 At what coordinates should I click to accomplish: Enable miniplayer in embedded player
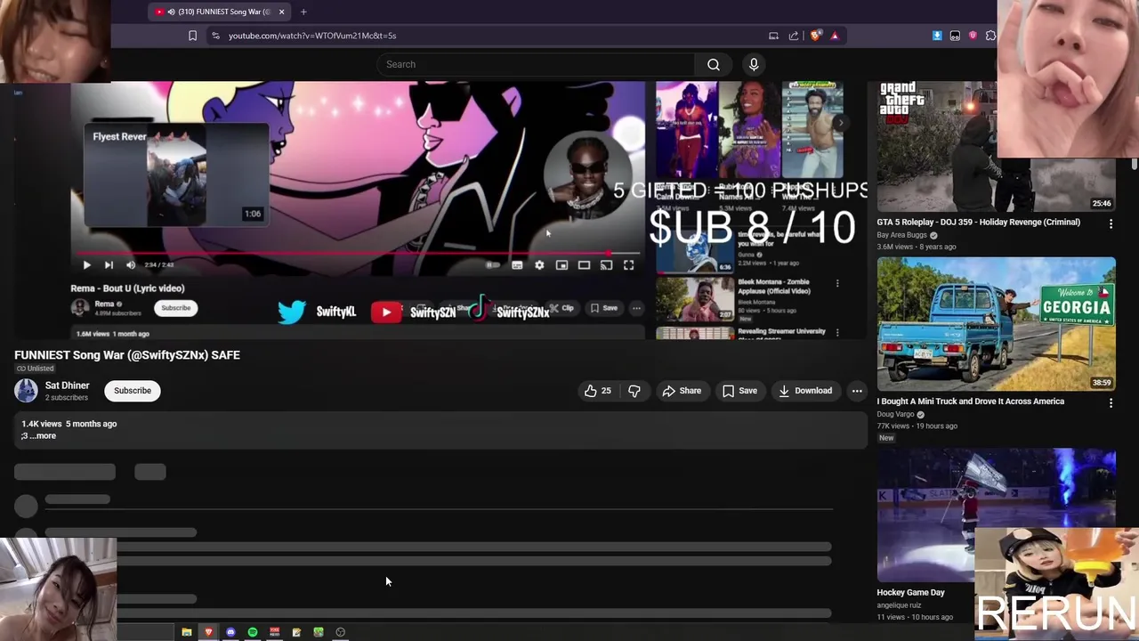(x=561, y=265)
